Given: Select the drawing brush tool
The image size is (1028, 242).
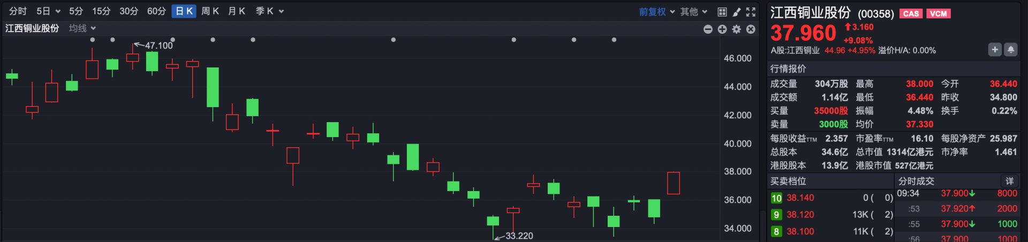Looking at the screenshot, I should point(737,12).
